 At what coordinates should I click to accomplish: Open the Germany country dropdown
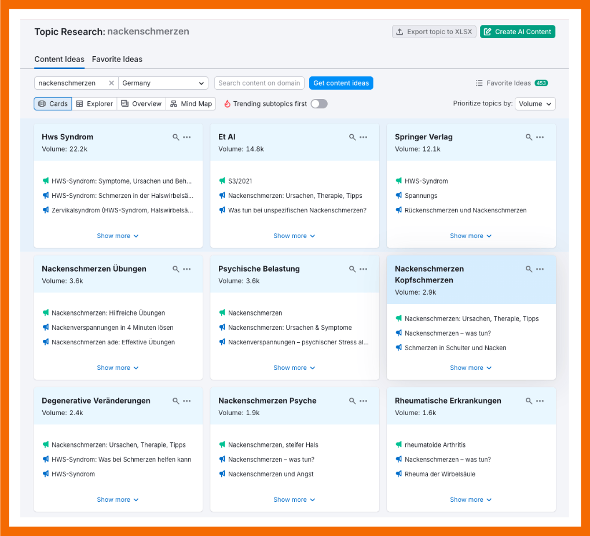pos(163,83)
